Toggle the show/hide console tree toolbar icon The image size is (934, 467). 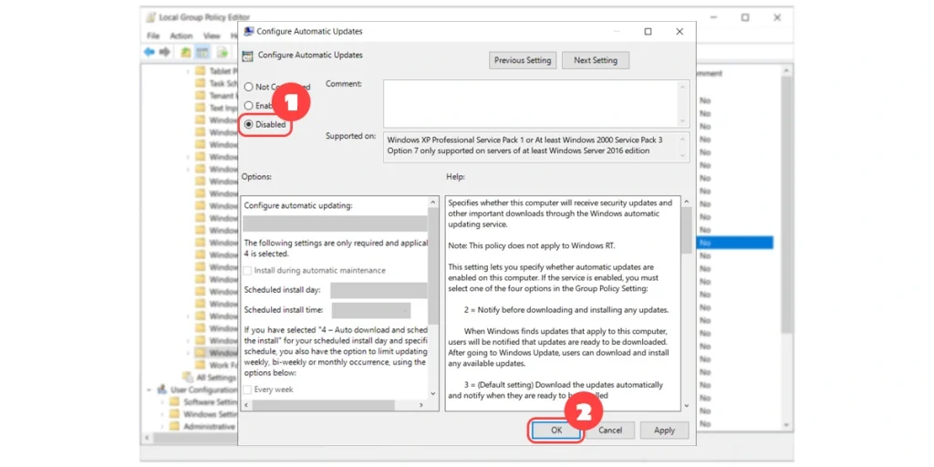click(202, 52)
